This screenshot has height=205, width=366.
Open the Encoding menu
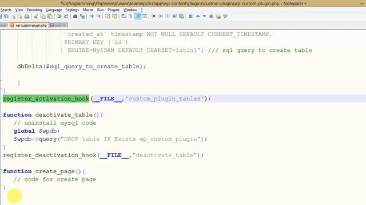[x=34, y=10]
